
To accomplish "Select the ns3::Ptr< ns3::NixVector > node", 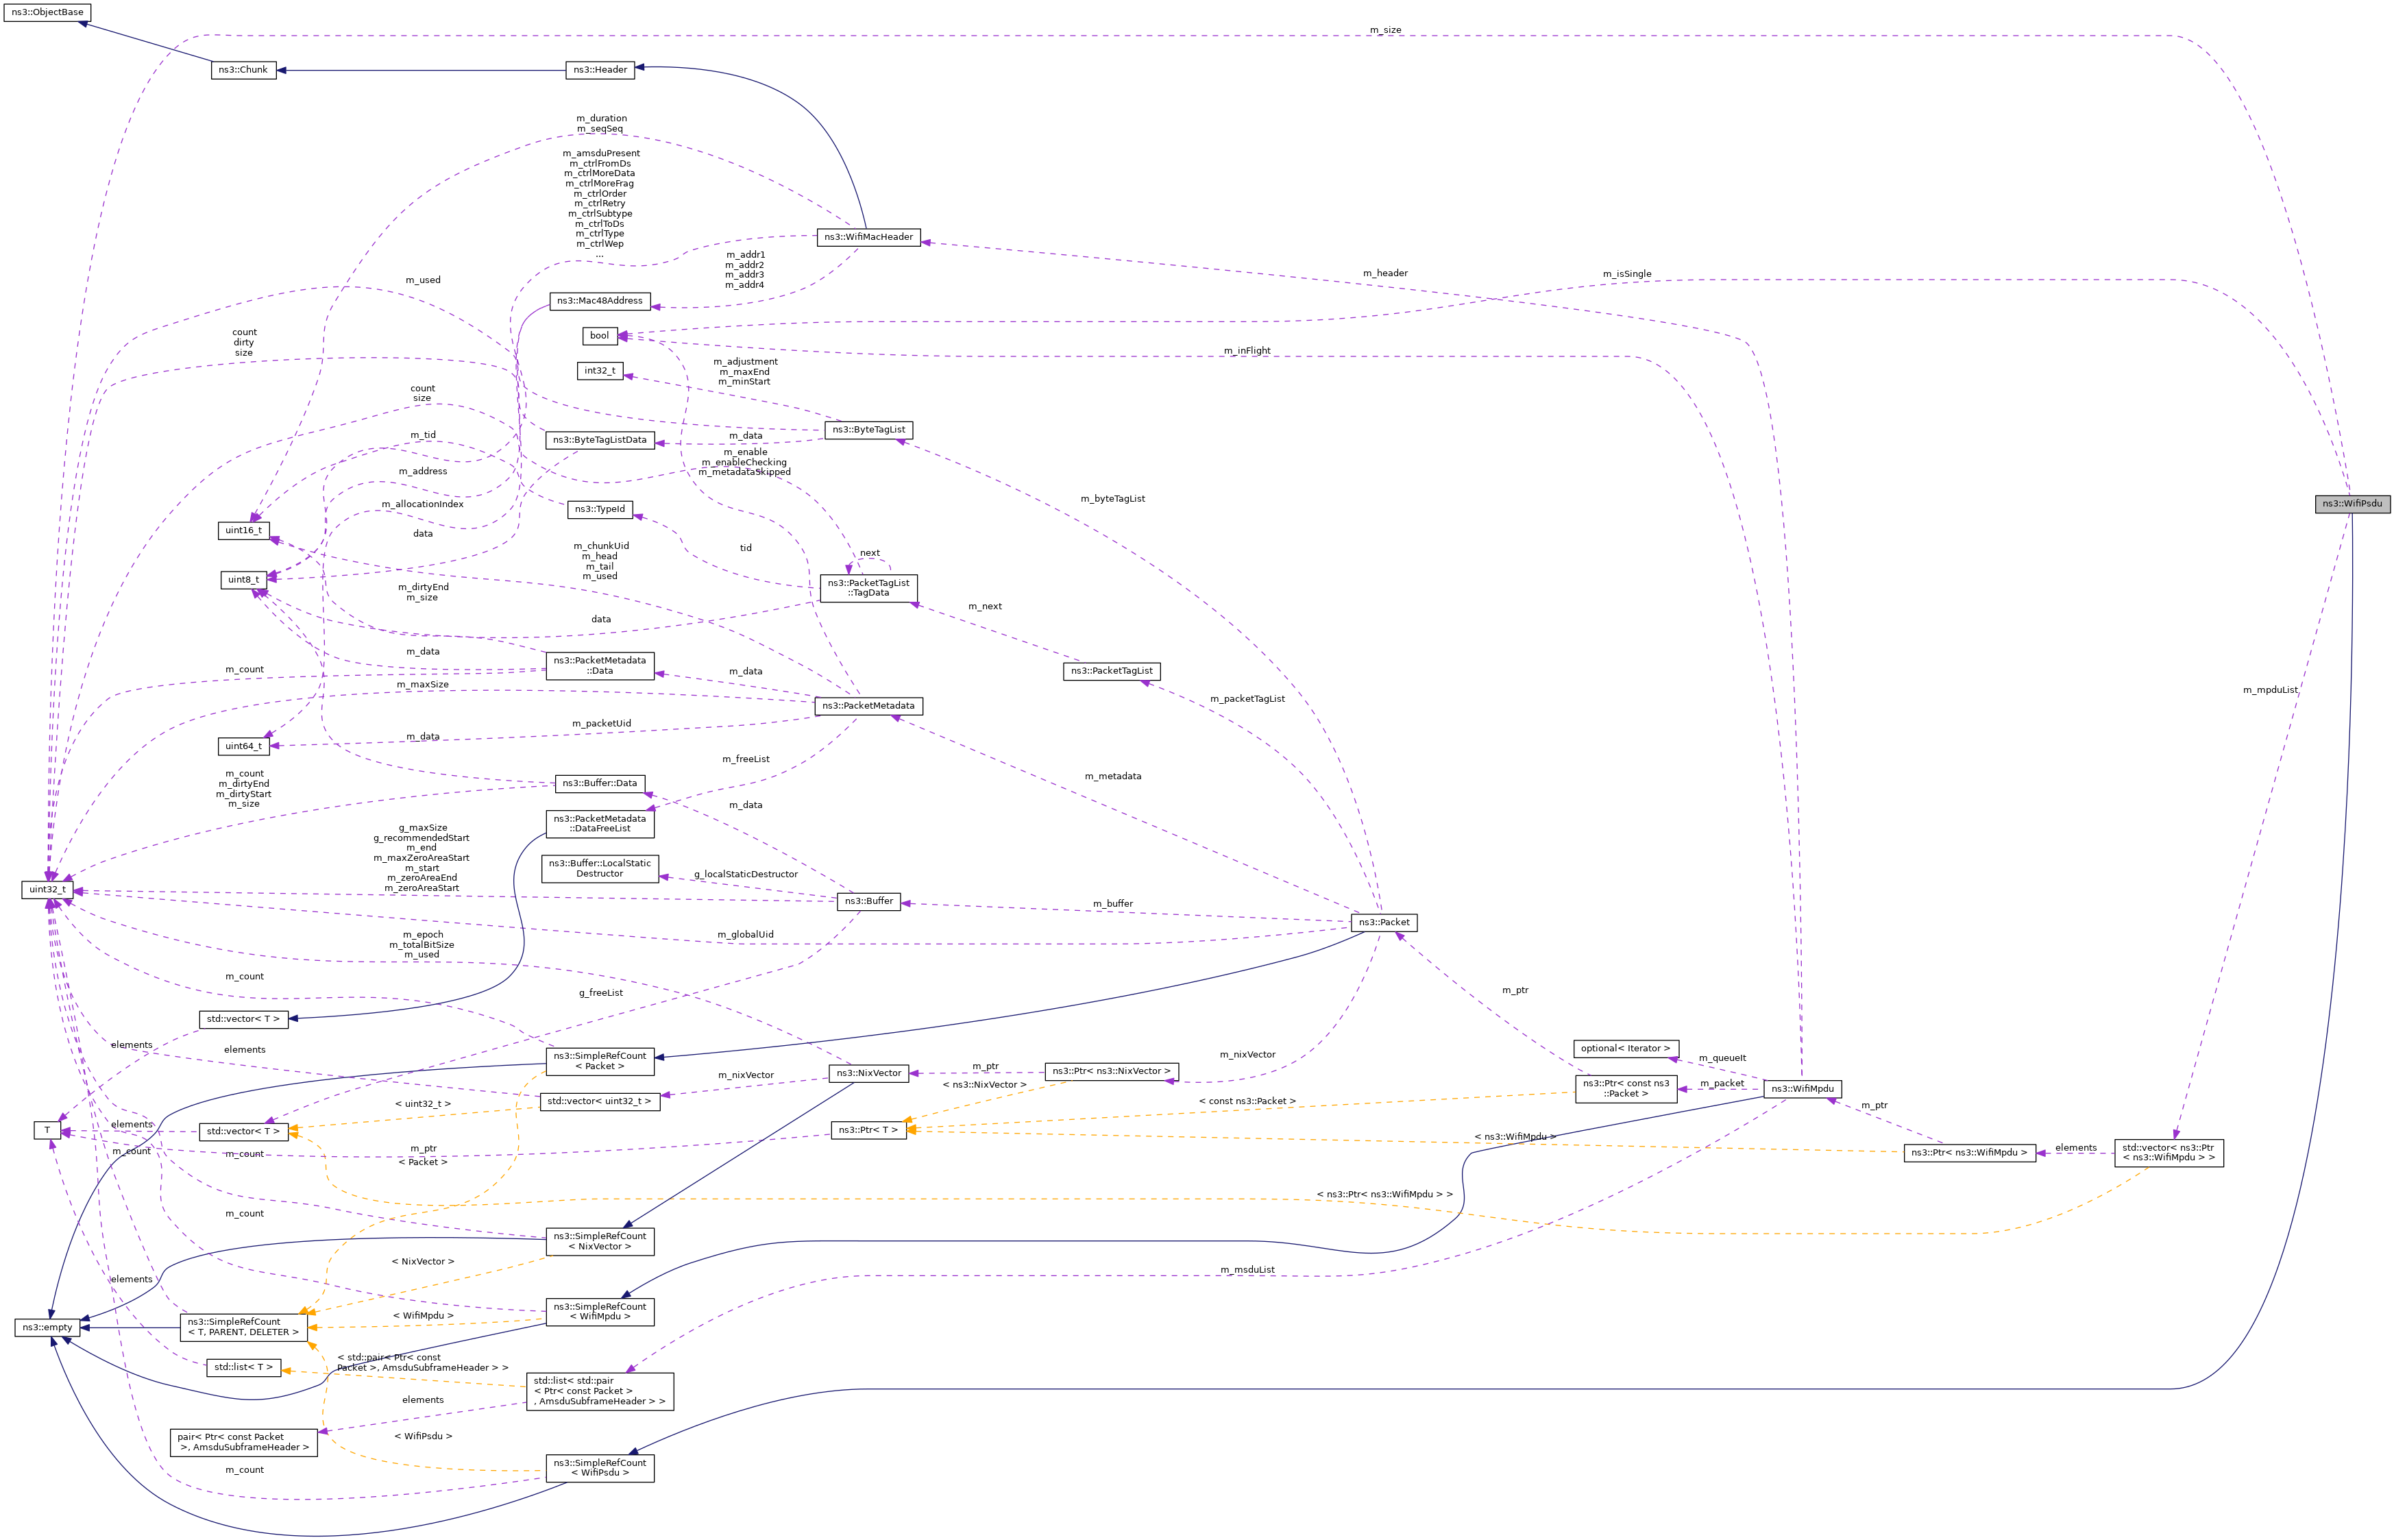I will click(1111, 1072).
